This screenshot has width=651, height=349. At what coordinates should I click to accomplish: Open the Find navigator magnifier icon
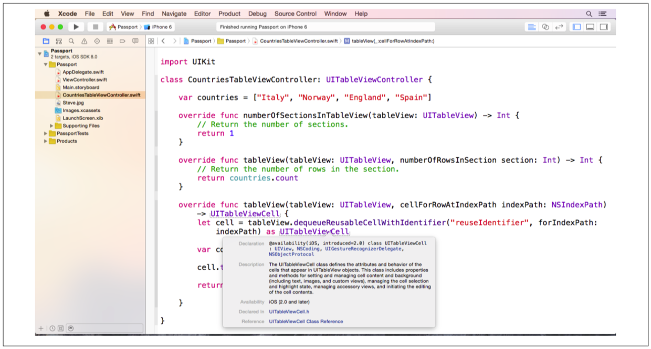pos(71,41)
